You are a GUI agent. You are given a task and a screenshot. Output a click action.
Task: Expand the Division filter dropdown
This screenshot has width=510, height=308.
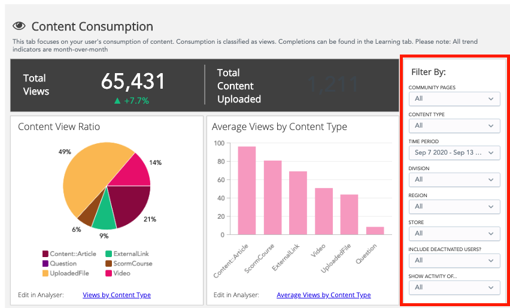click(x=454, y=179)
